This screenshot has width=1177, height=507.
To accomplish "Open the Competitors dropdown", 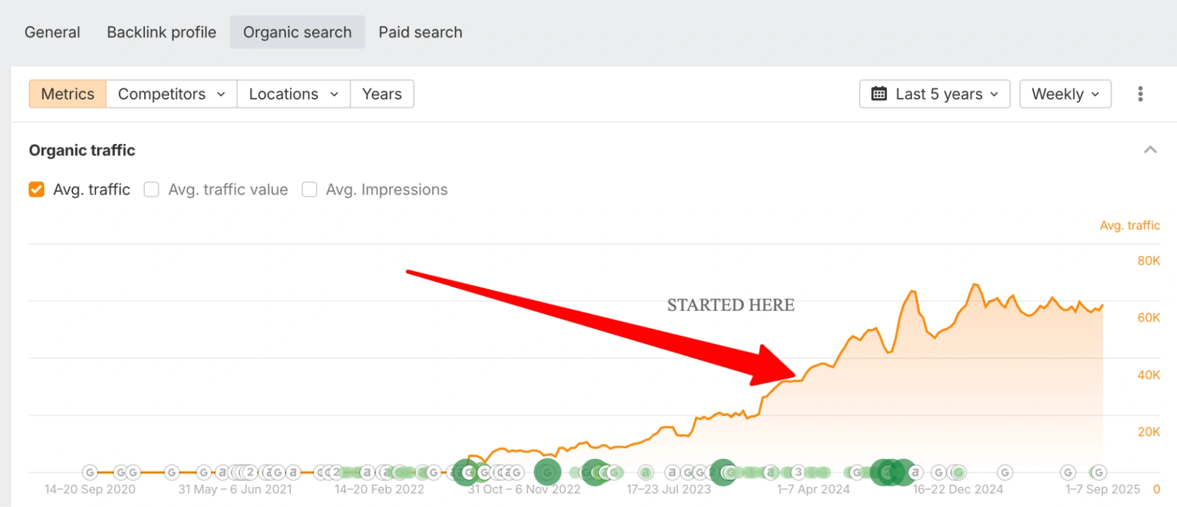I will [171, 94].
